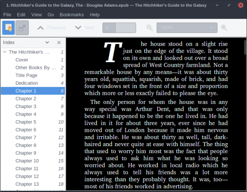Open the Help menu
Viewport: 247px width, 192px height.
95,15
